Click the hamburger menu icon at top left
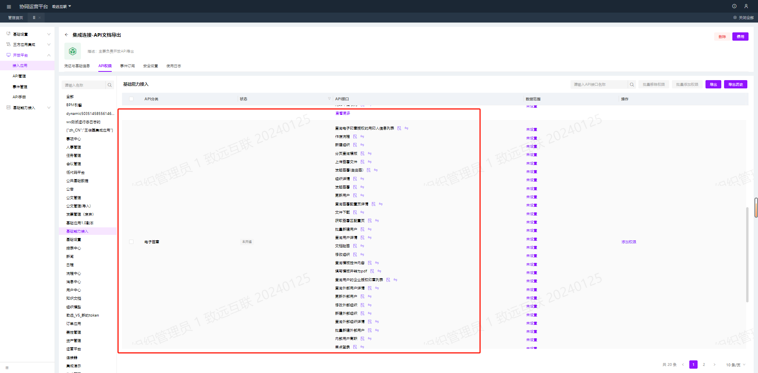This screenshot has width=758, height=373. click(9, 7)
